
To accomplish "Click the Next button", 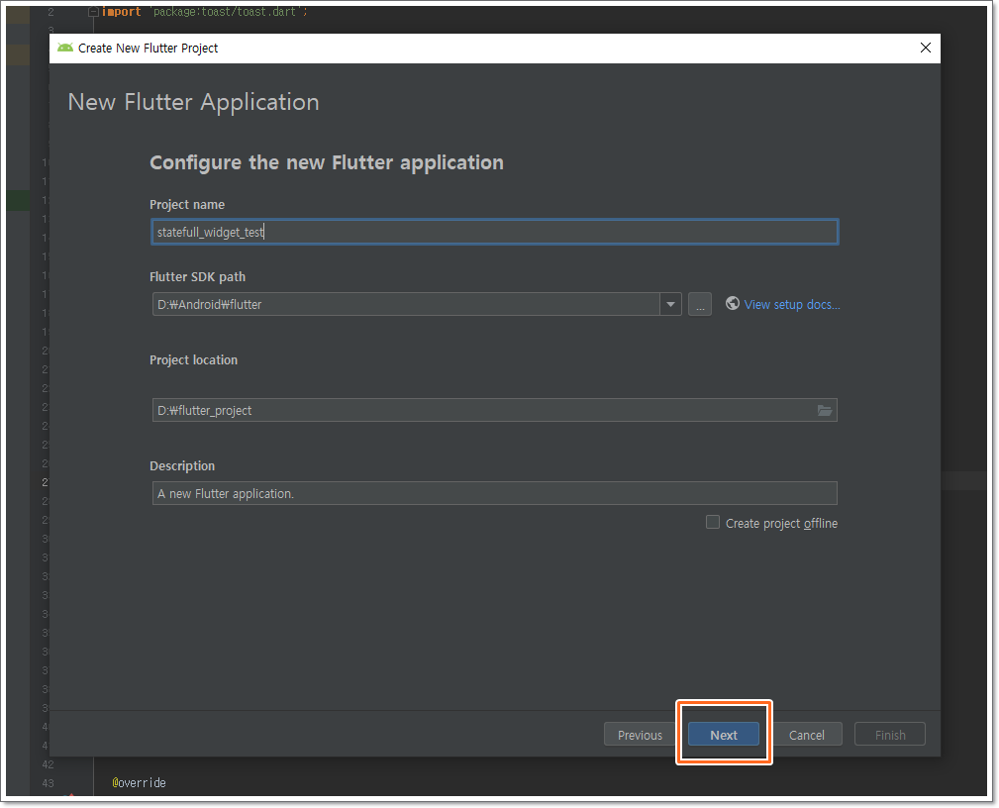I will 723,734.
